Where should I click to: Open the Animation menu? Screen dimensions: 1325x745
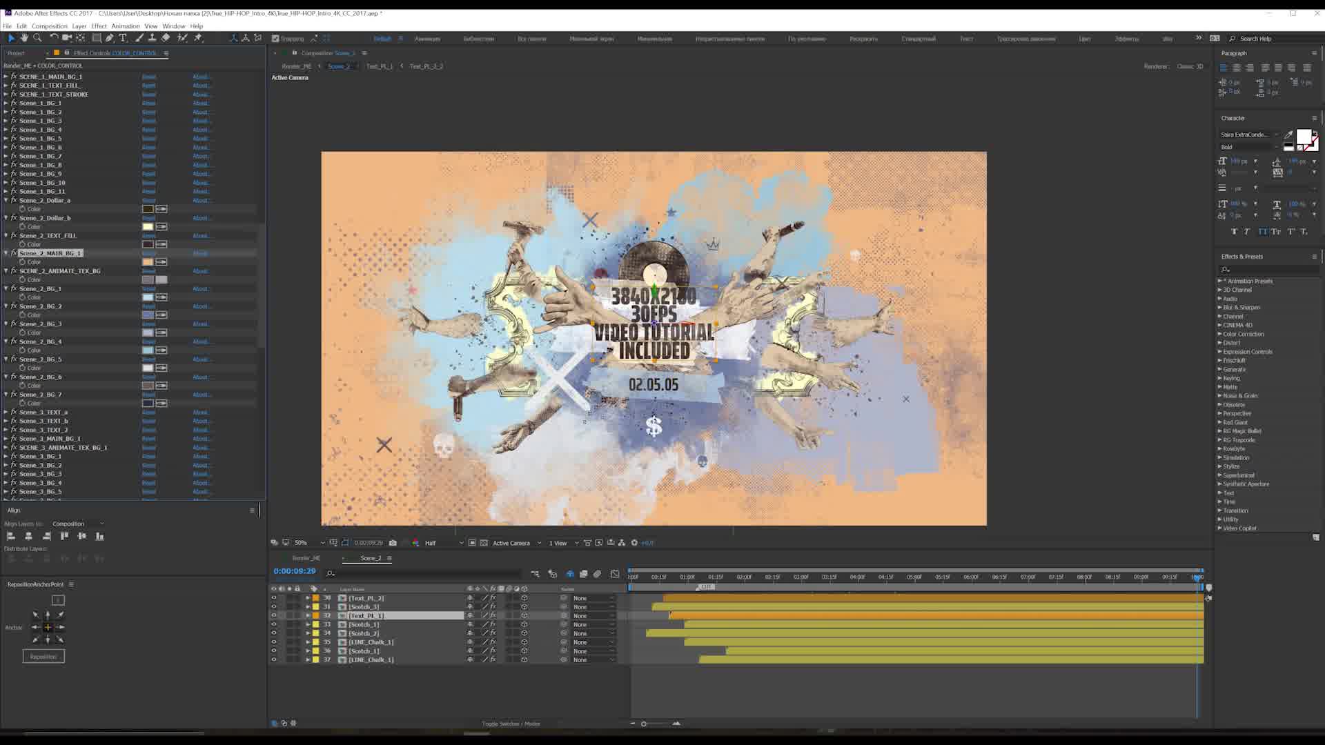pos(126,26)
